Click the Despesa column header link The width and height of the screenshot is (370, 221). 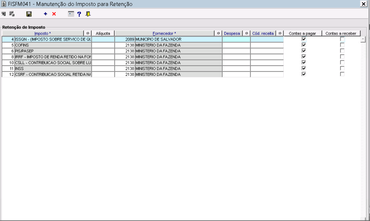[x=232, y=34]
